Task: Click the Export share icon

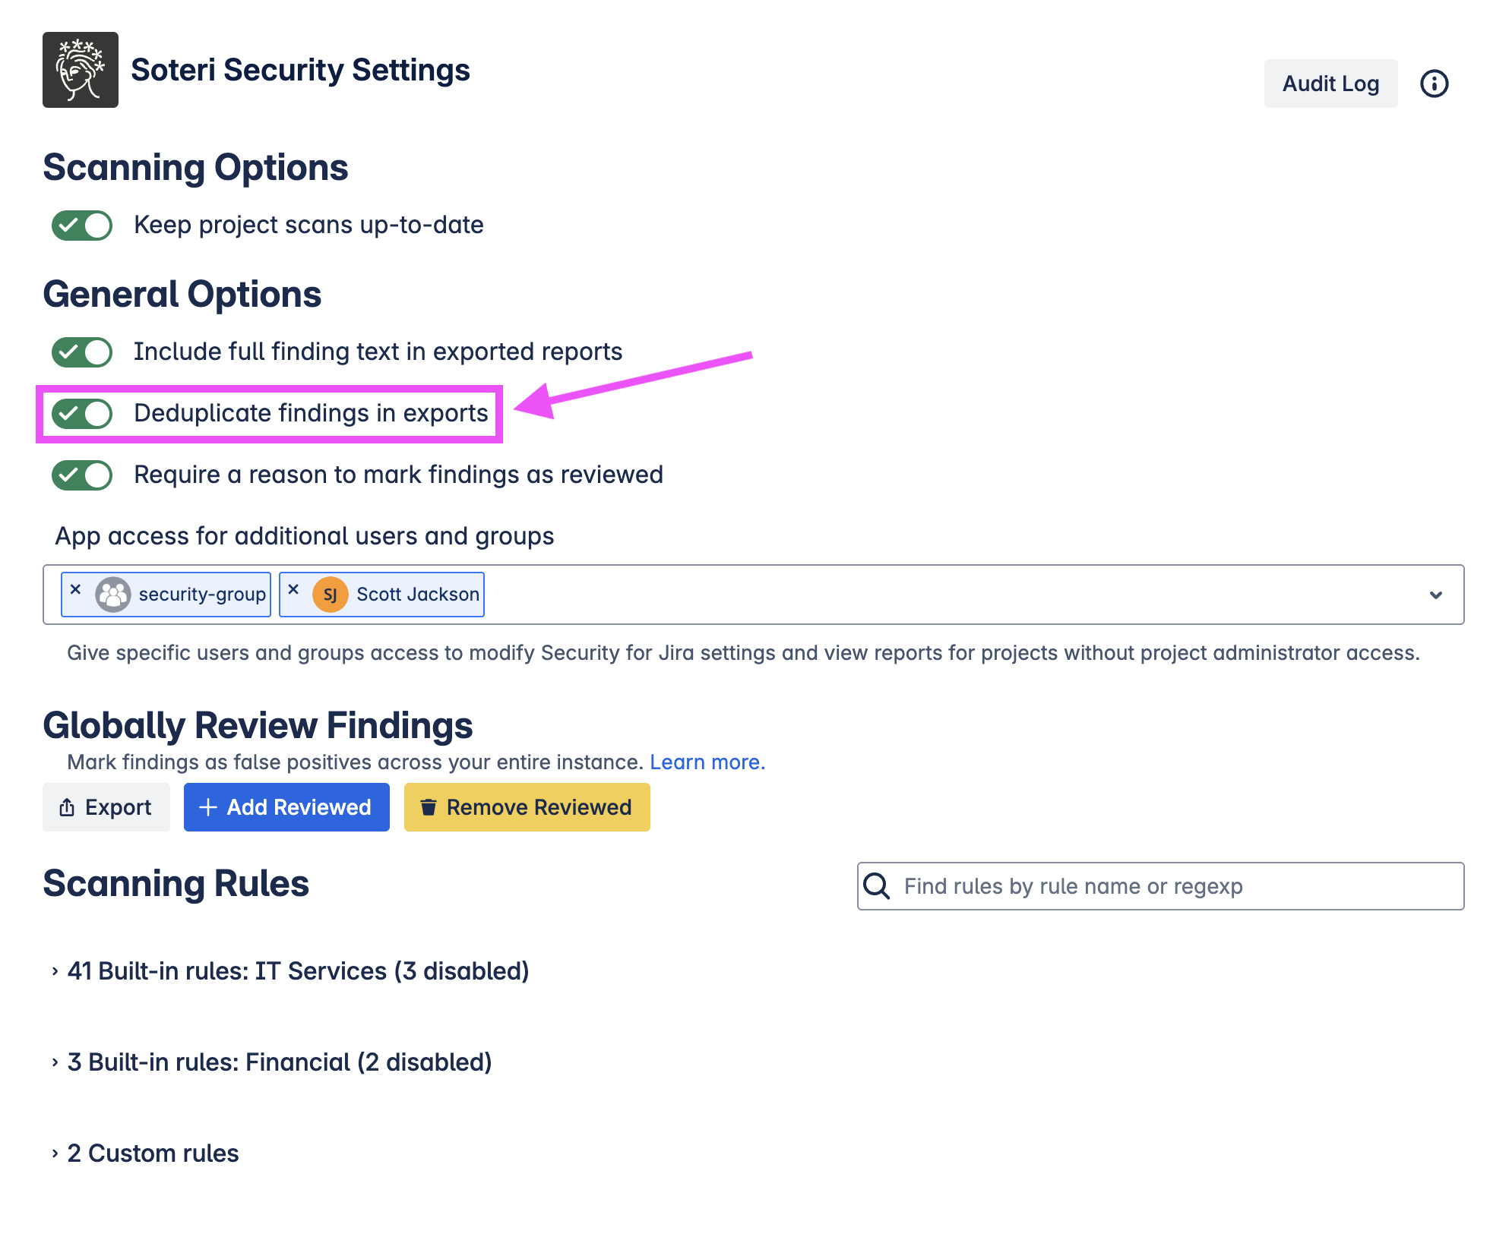Action: 67,807
